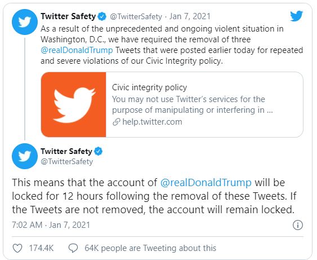Click the verified badge beside the second Twitter Safety name

[99, 151]
